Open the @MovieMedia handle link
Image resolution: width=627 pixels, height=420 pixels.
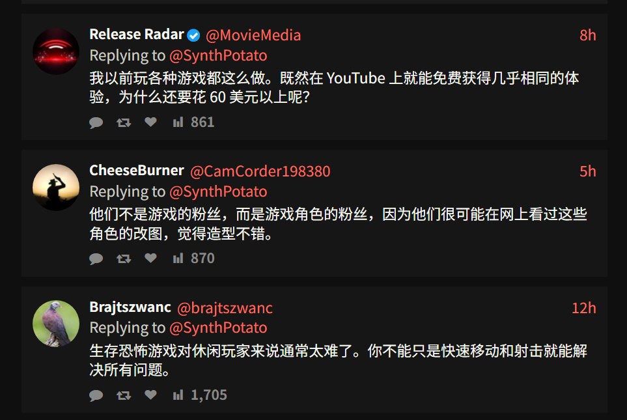(x=253, y=35)
